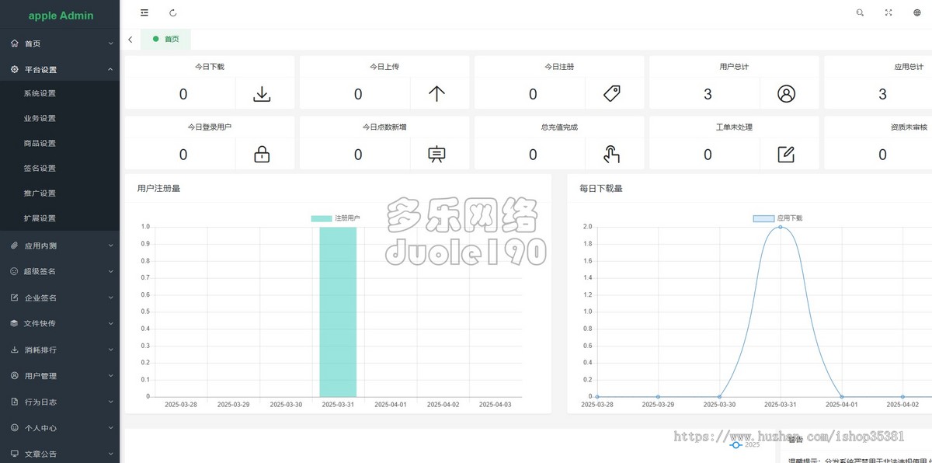Click the home icon beside 首页 in sidebar
Screen dimensions: 932x463
15,44
